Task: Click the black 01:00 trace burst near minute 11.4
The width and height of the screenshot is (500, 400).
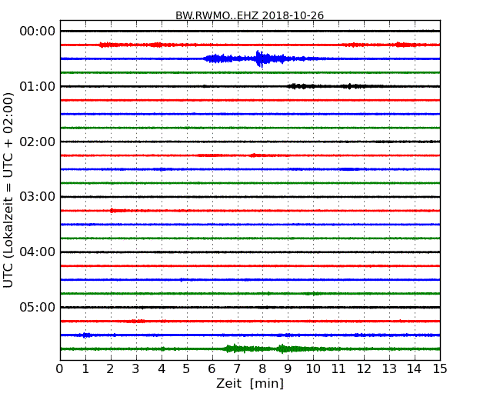Action: click(x=352, y=86)
